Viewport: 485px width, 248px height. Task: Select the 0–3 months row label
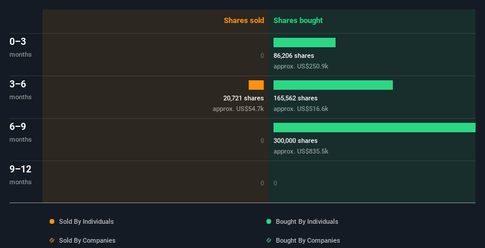click(21, 47)
